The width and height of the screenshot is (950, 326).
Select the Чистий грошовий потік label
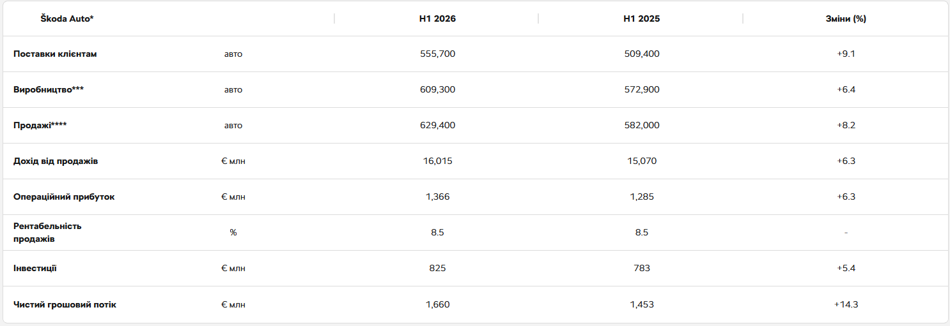point(65,304)
